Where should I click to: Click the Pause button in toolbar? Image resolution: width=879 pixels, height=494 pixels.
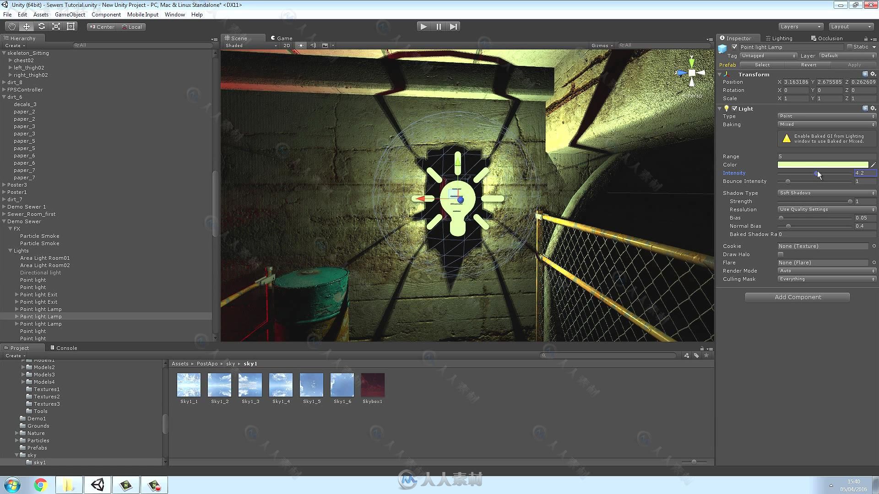439,26
